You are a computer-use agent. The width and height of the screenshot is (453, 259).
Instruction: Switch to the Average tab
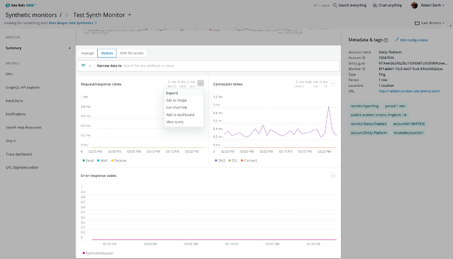[x=87, y=53]
